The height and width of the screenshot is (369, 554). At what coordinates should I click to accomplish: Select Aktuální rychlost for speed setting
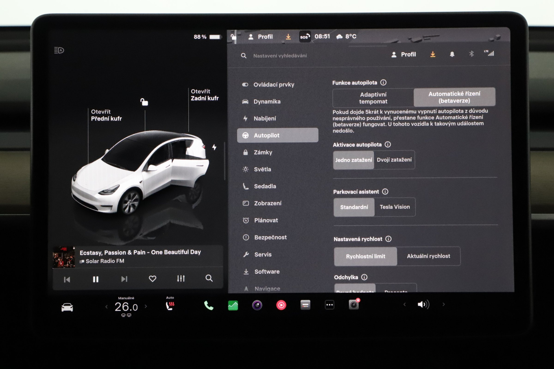tap(428, 256)
